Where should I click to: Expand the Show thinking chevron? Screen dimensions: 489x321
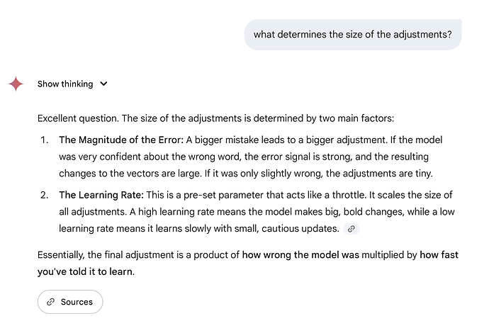click(104, 84)
